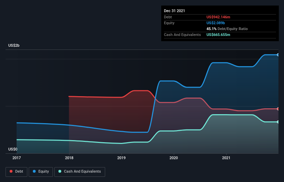Image resolution: width=284 pixels, height=182 pixels.
Task: Click the blue Equity endpoint marker
Action: 278,55
